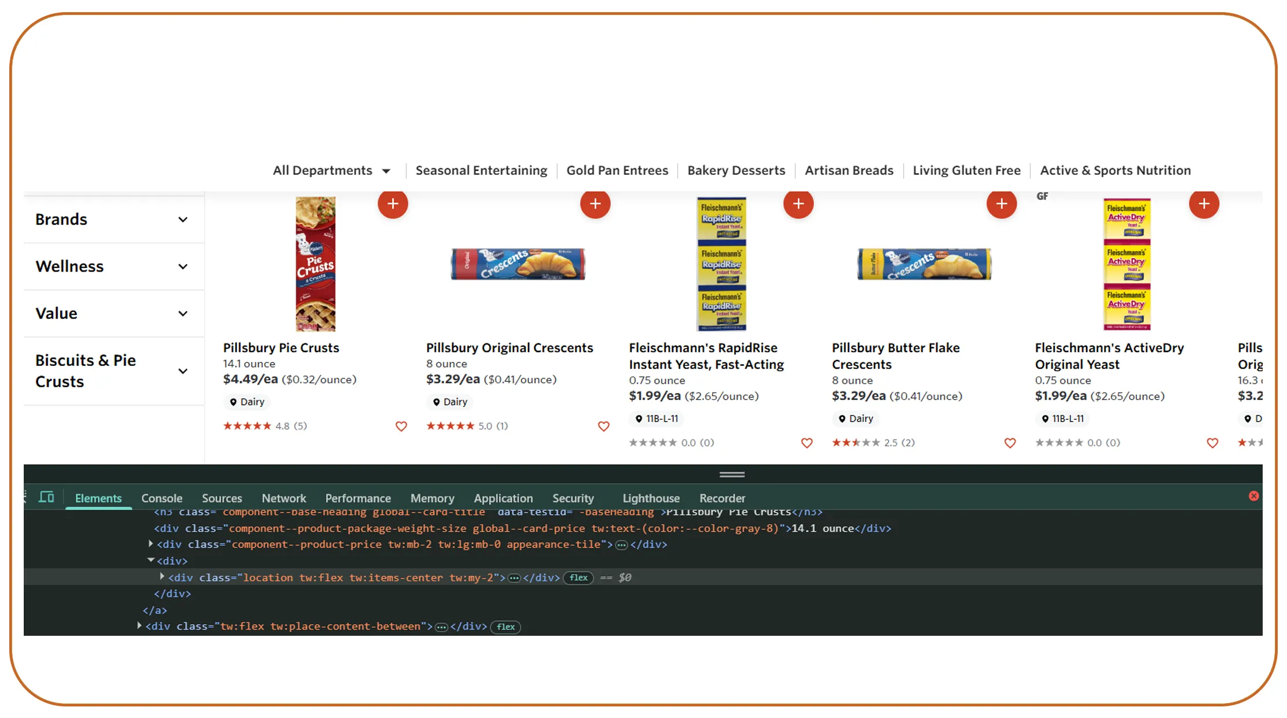
Task: Click the Butter Flake Crescents product image
Action: pos(924,264)
